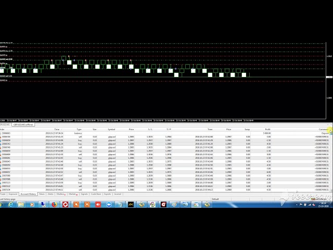Image resolution: width=333 pixels, height=250 pixels.
Task: Sort history by the Symbol column header
Action: [111, 129]
